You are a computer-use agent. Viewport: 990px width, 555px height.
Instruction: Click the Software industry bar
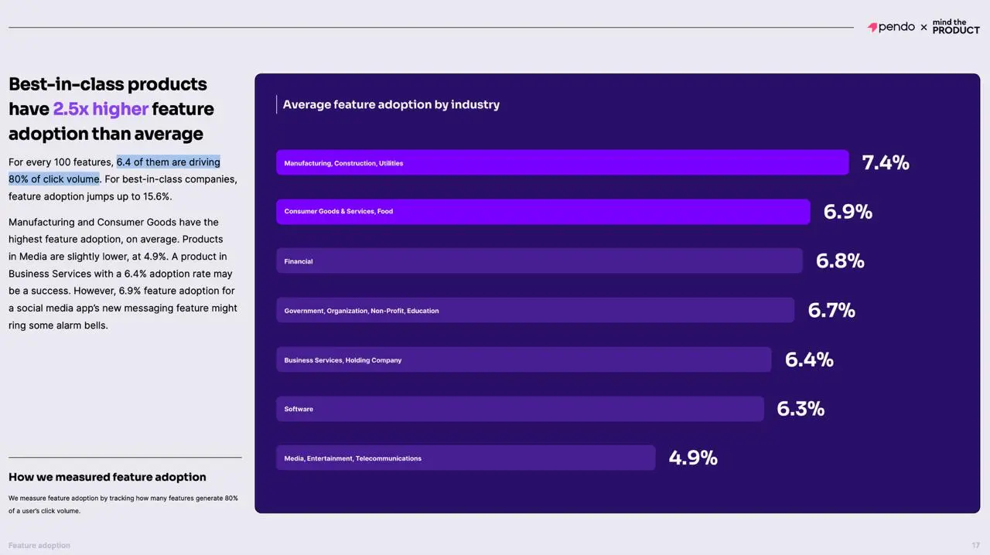click(x=520, y=409)
